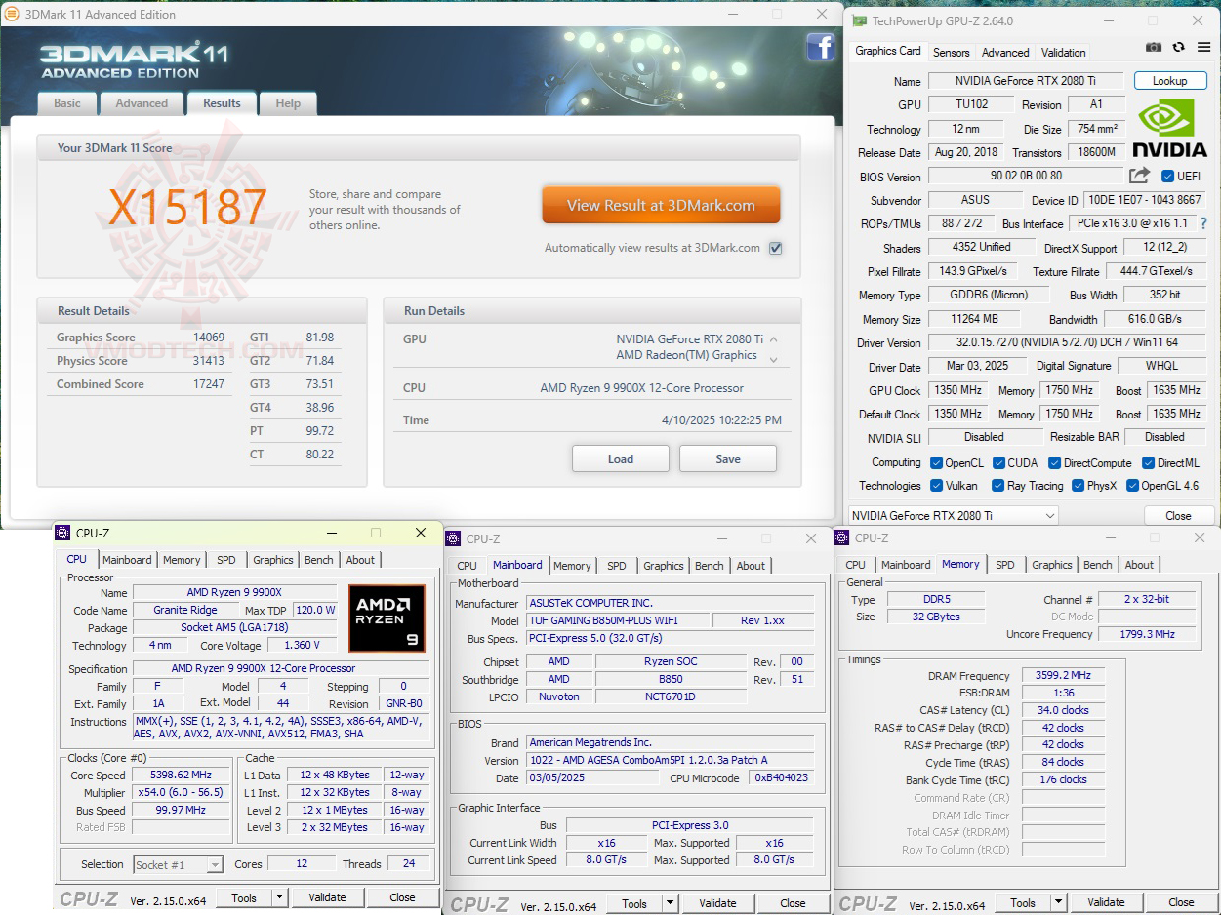Switch to the Sensors tab in GPU-Z
The image size is (1221, 915).
[952, 52]
